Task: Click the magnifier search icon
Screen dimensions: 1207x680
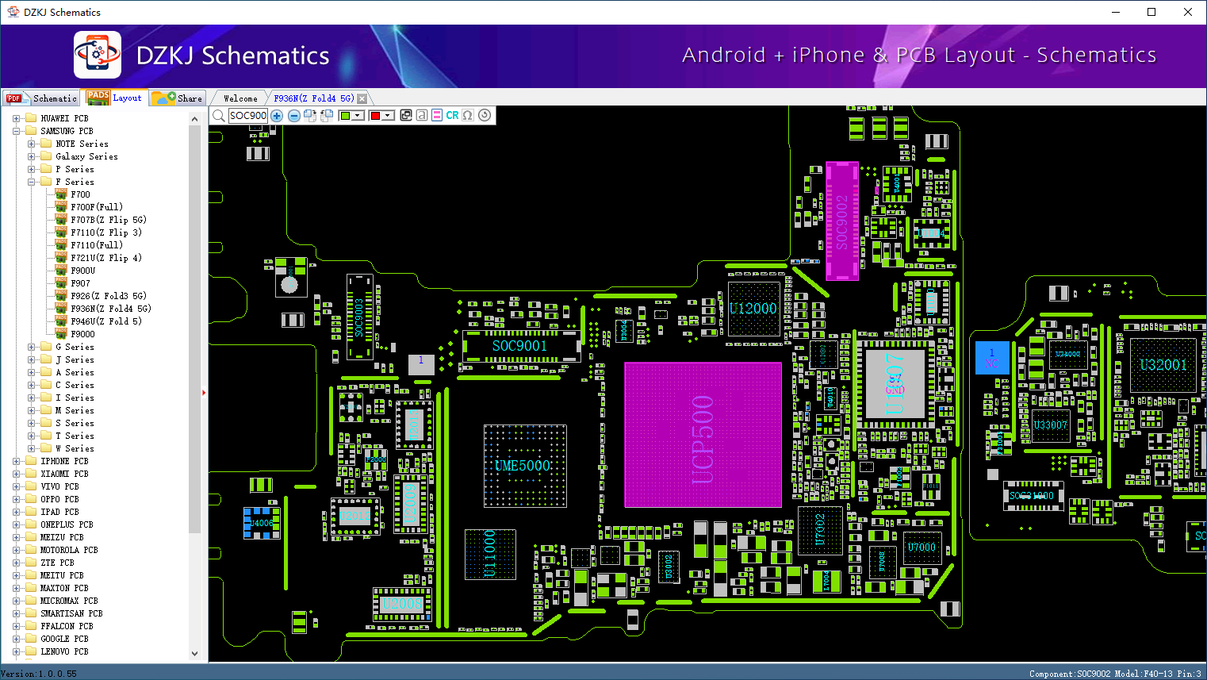Action: tap(219, 116)
